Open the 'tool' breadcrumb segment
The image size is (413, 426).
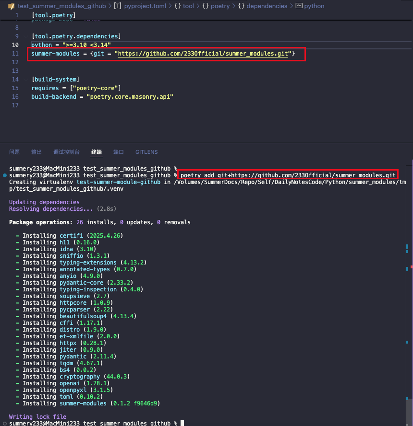point(188,6)
